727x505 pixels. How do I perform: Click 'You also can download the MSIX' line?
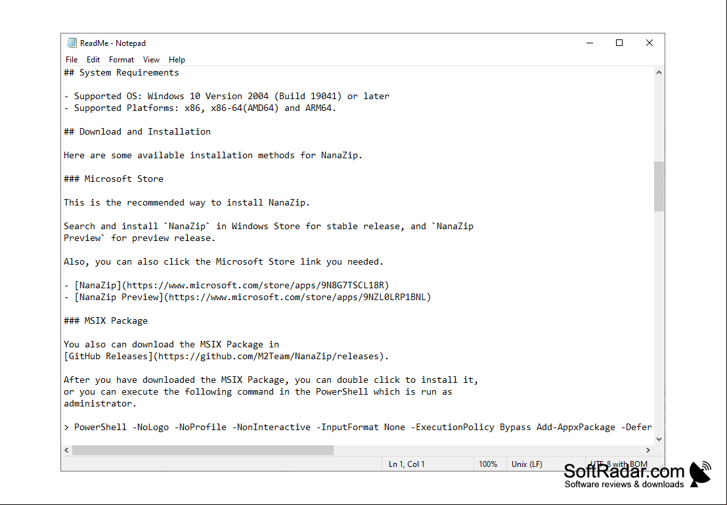pyautogui.click(x=171, y=345)
